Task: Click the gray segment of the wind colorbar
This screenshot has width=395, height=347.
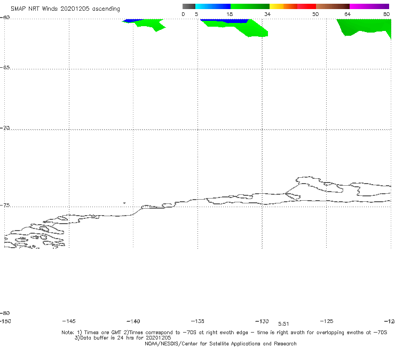Action: (188, 6)
